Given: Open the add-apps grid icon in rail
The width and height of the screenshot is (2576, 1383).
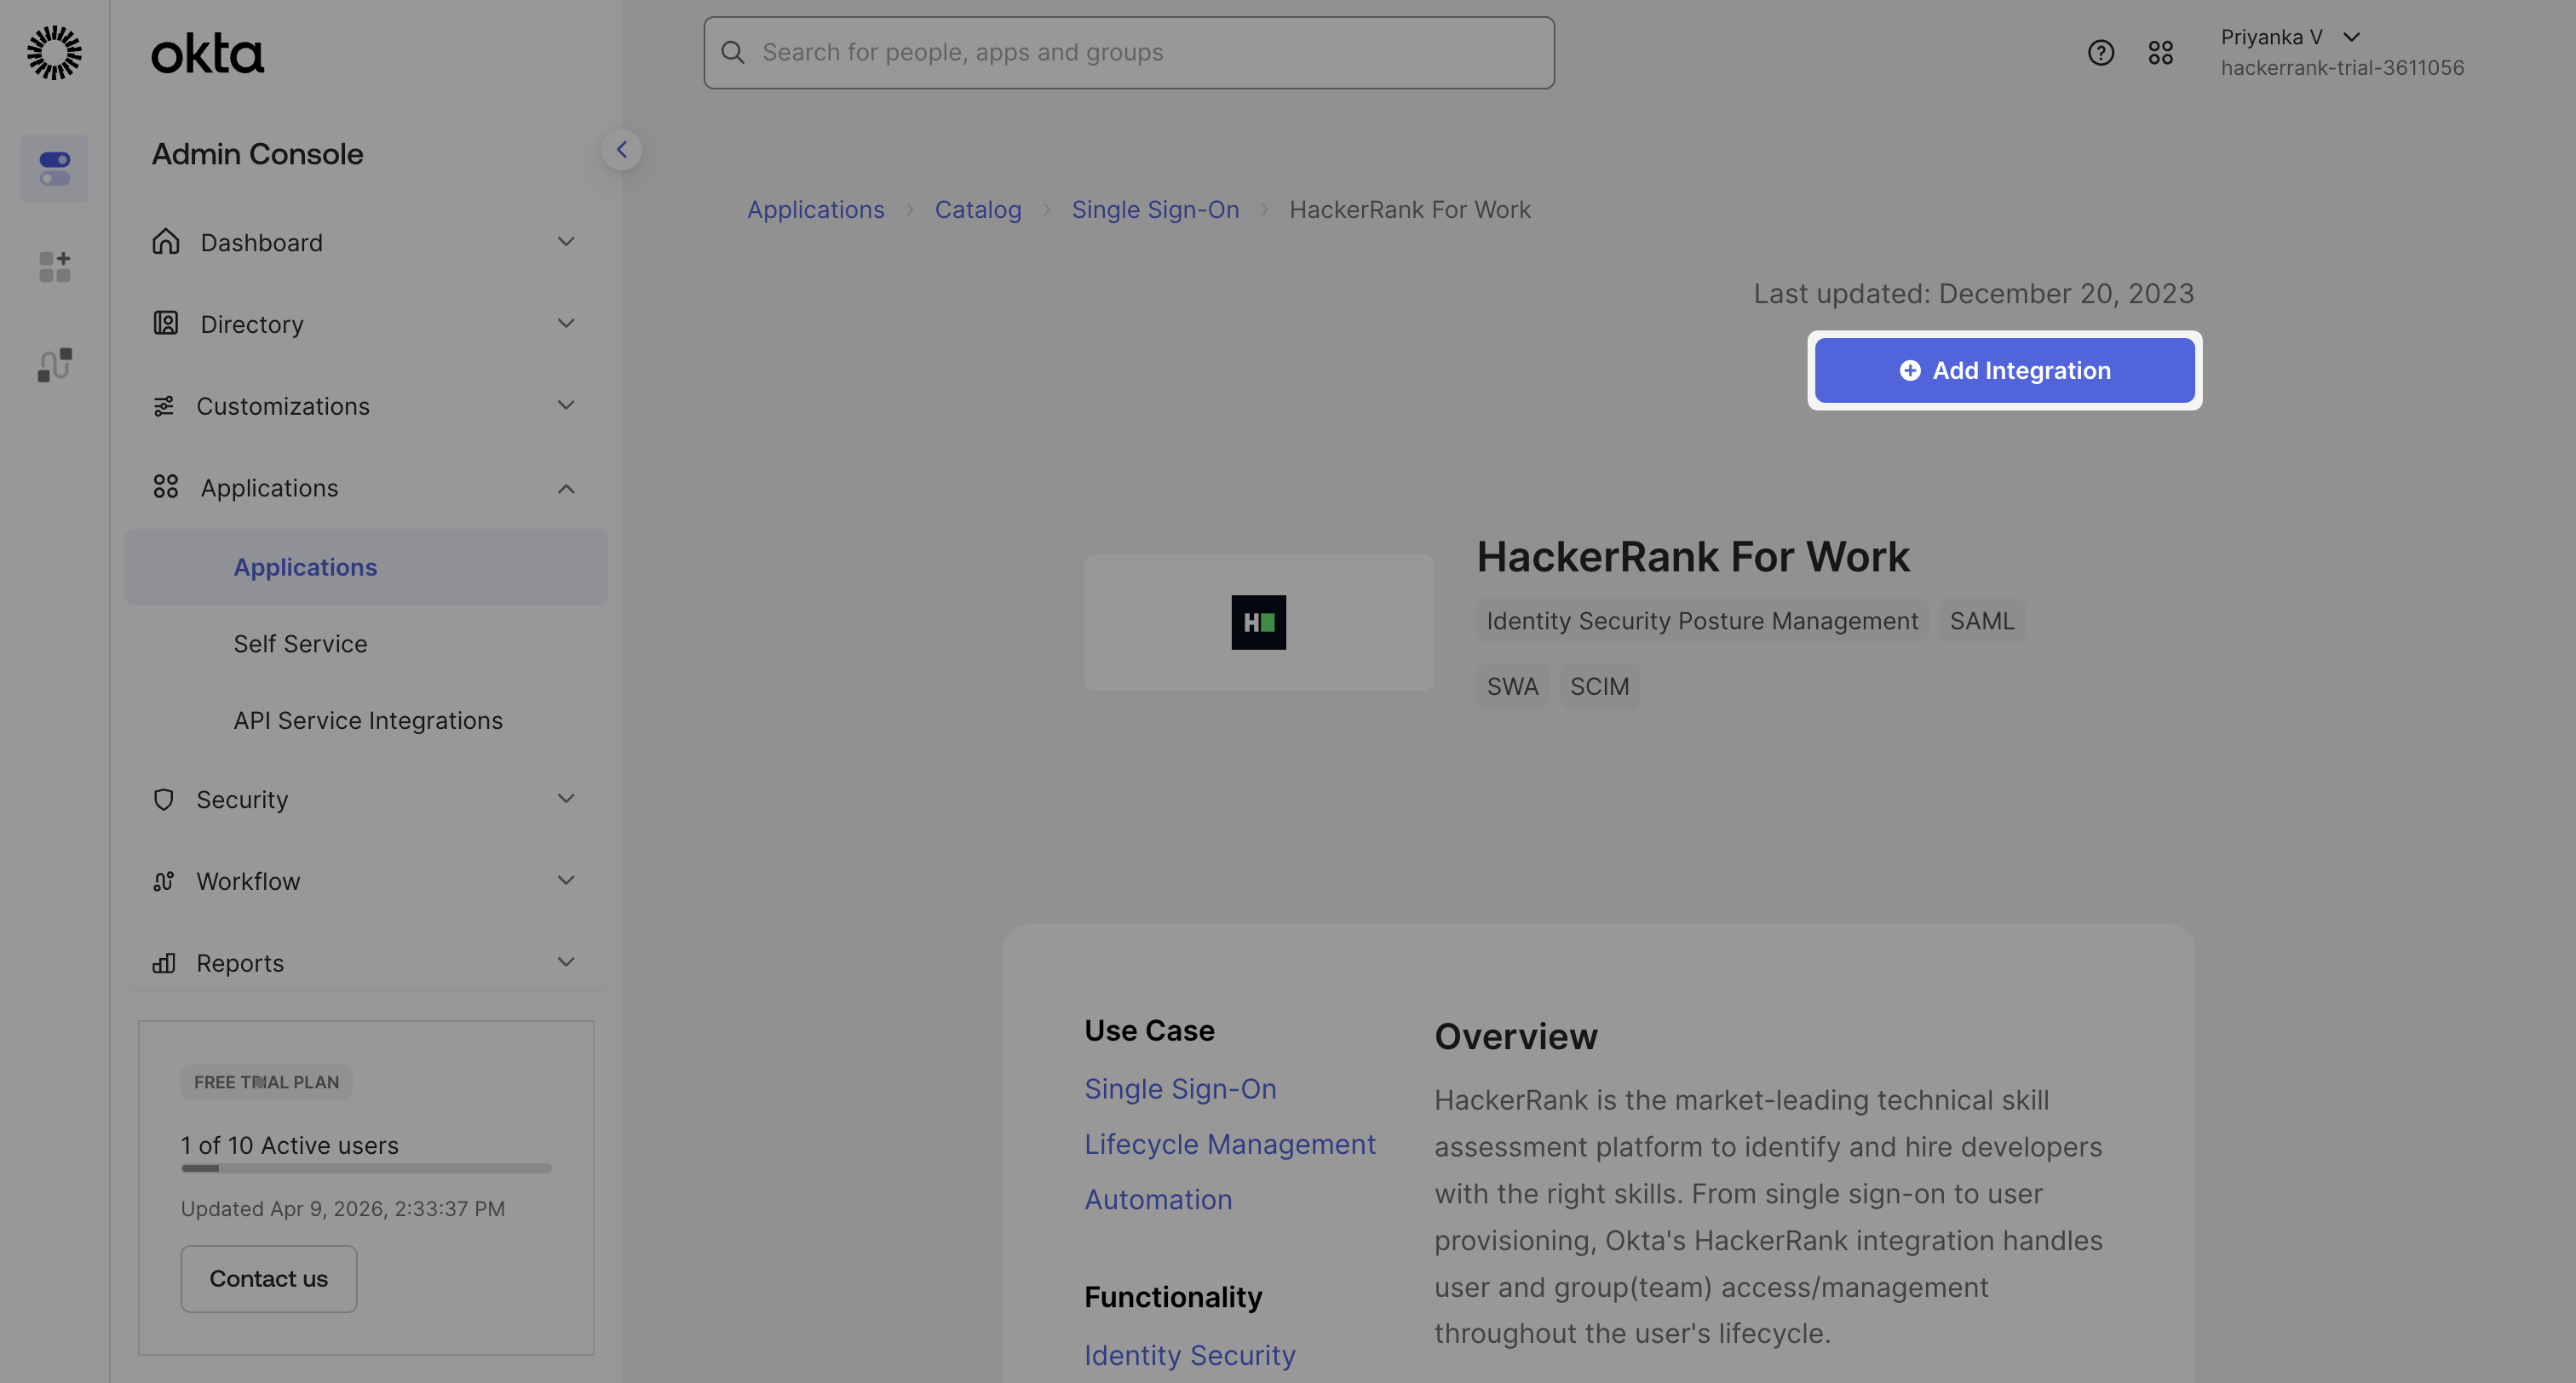Looking at the screenshot, I should [54, 267].
